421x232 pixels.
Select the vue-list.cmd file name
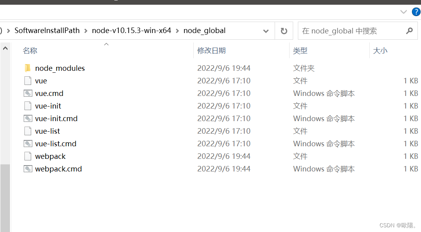(x=56, y=144)
